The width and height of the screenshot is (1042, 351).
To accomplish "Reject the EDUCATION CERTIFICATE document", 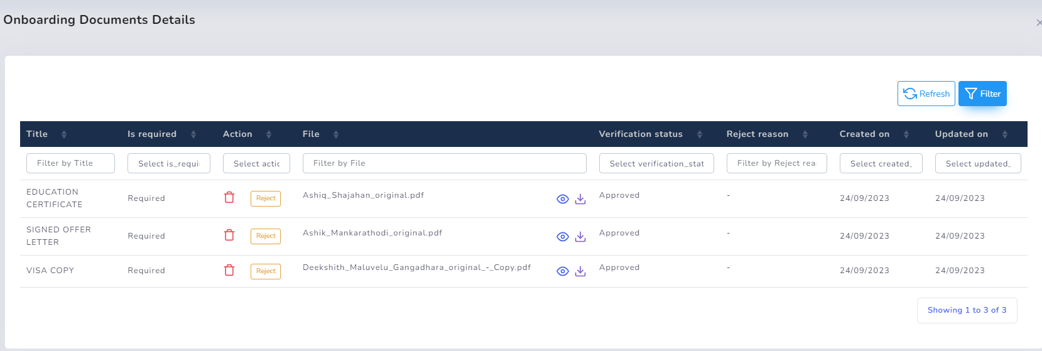I will tap(266, 198).
